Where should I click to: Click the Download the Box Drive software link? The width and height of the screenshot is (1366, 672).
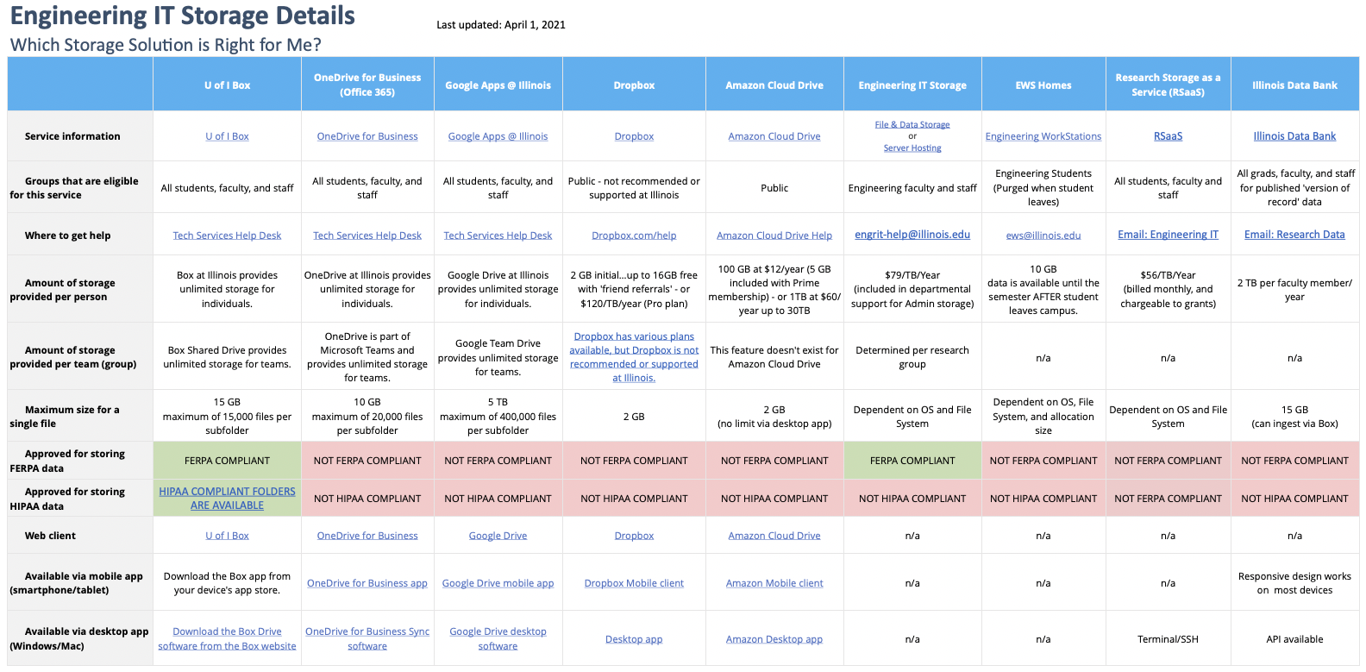pos(227,638)
